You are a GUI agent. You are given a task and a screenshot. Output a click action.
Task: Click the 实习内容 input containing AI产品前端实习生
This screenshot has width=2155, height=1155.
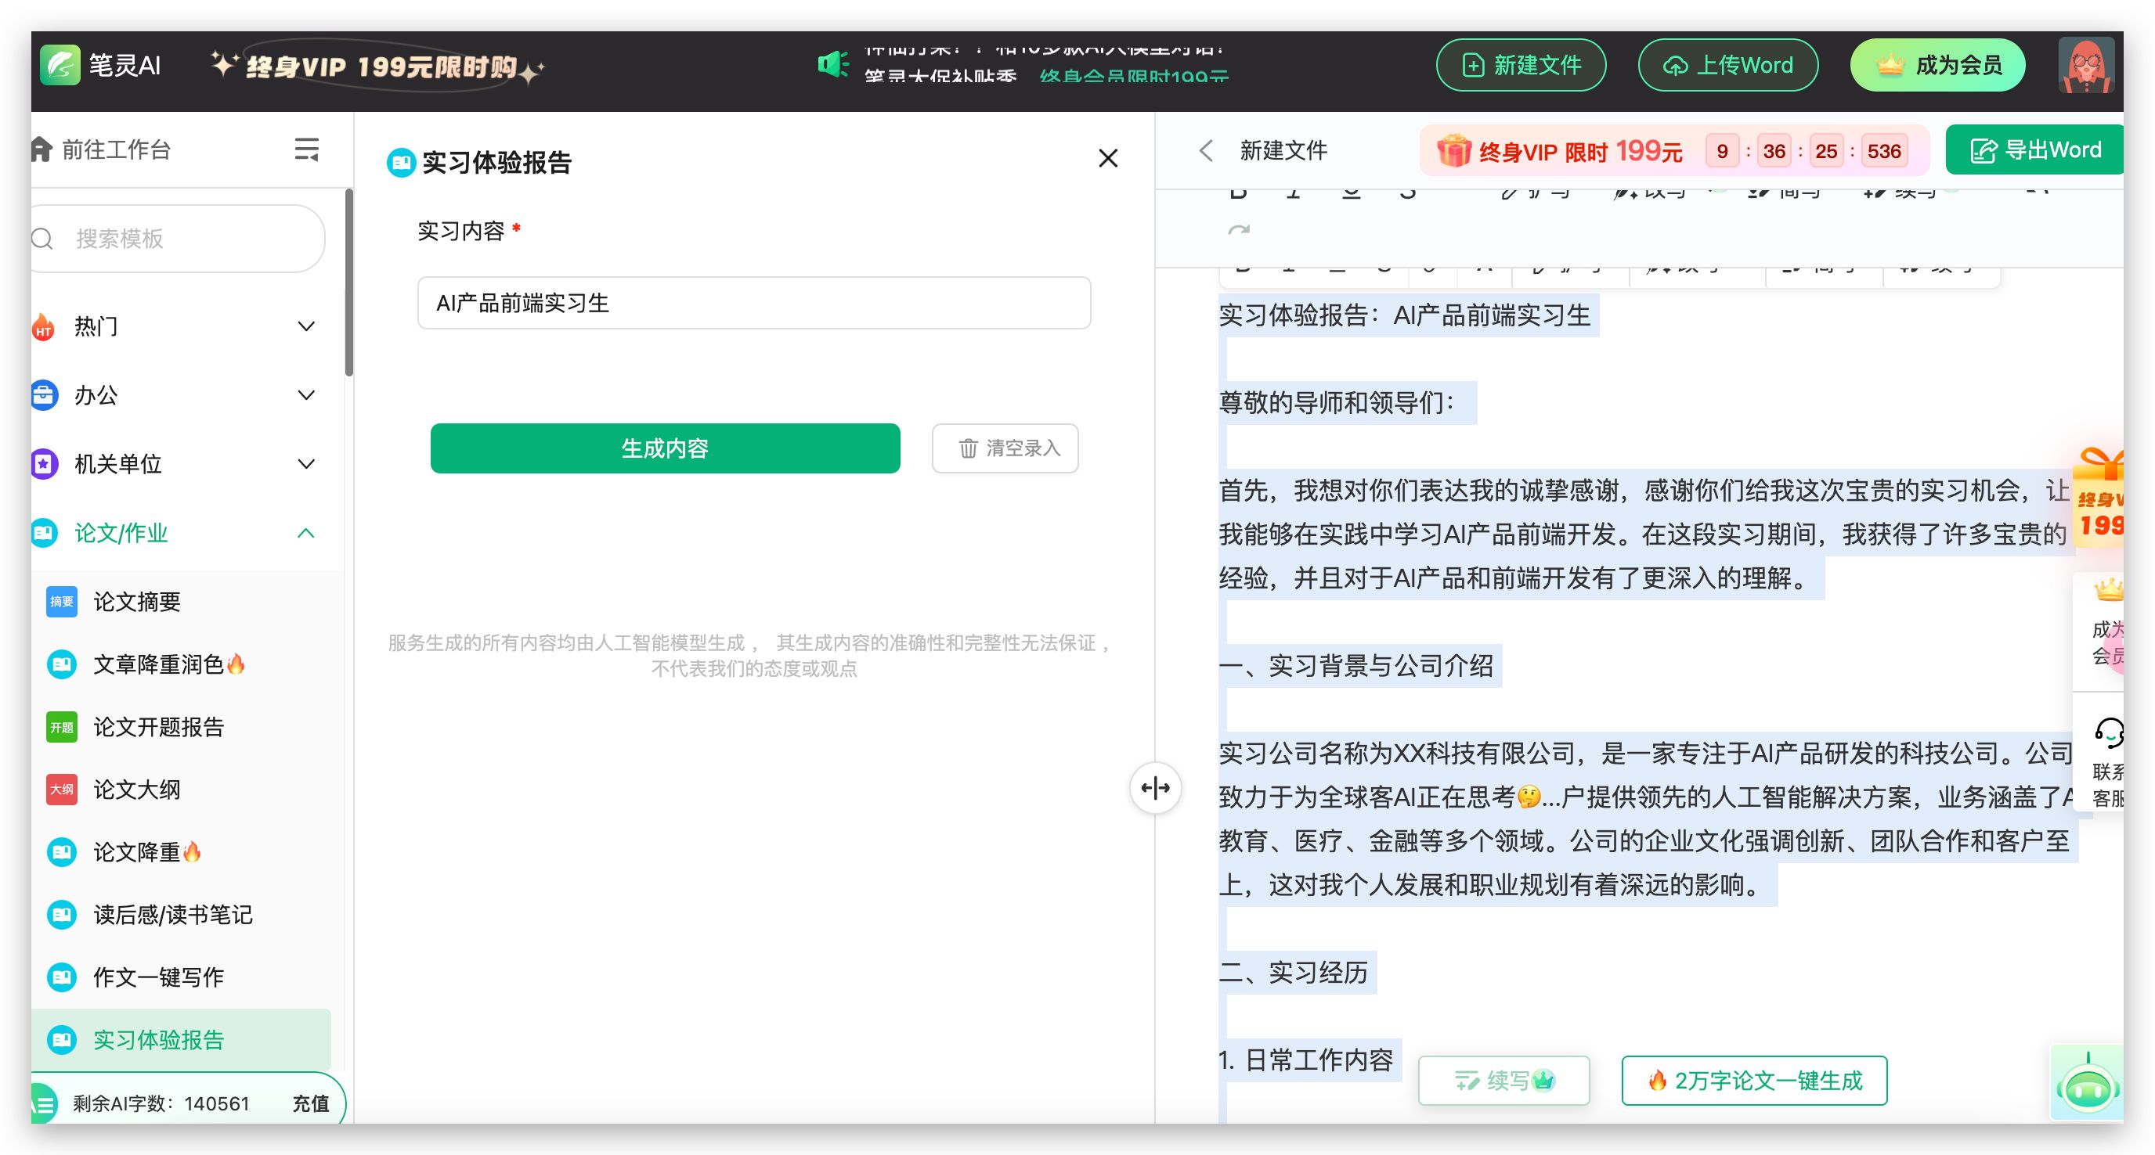coord(754,304)
